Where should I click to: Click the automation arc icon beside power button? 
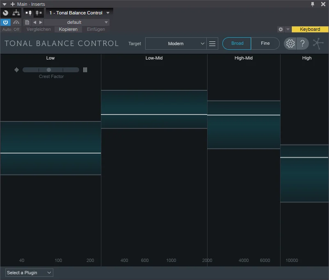(16, 22)
